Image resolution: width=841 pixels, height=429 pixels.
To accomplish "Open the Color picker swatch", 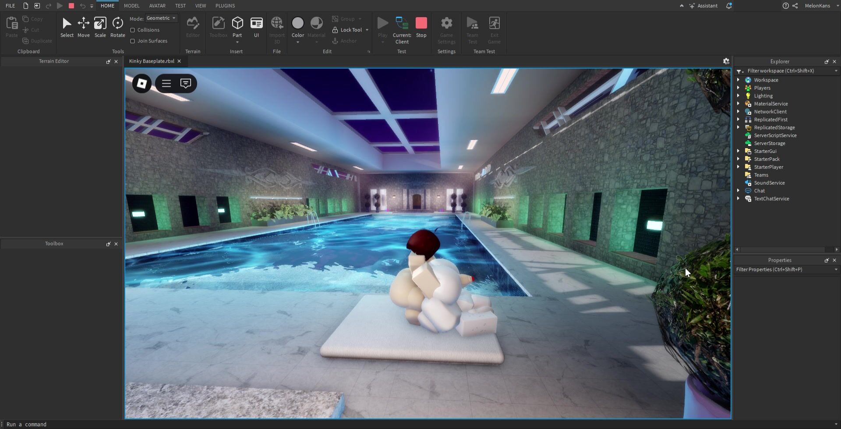I will (x=297, y=23).
